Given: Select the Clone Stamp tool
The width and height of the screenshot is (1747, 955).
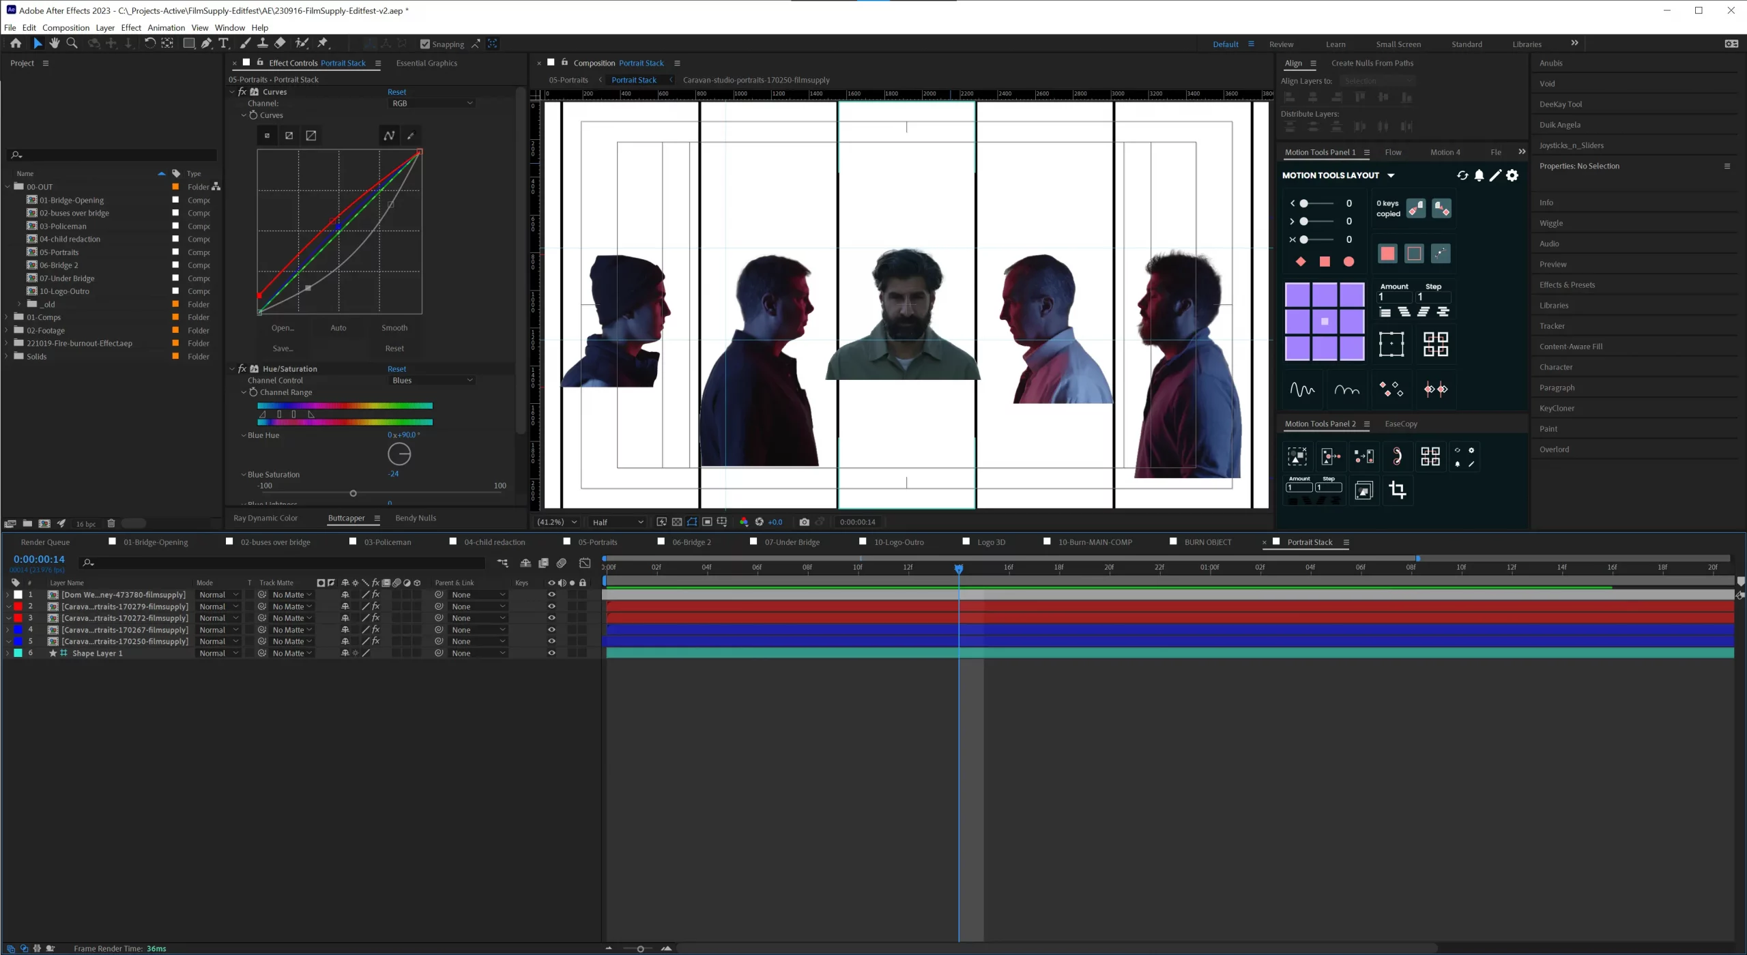Looking at the screenshot, I should coord(262,43).
